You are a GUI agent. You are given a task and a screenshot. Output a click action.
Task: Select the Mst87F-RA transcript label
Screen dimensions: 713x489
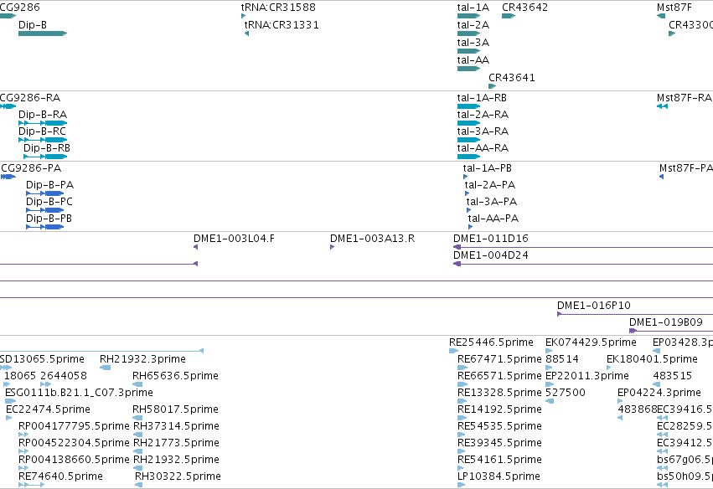tap(685, 98)
